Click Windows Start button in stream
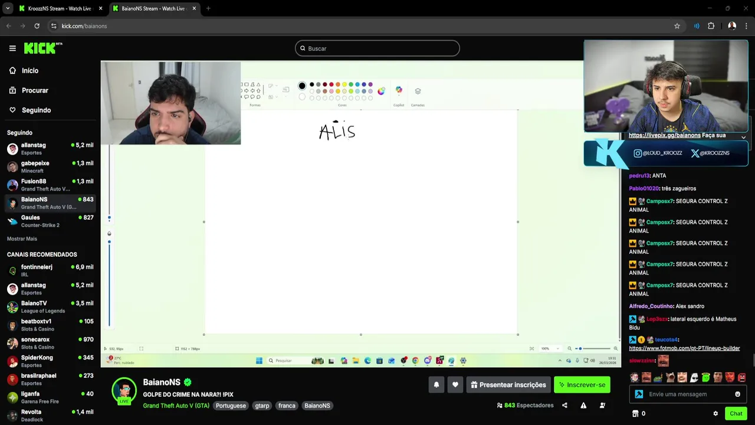Image resolution: width=755 pixels, height=425 pixels. tap(259, 361)
